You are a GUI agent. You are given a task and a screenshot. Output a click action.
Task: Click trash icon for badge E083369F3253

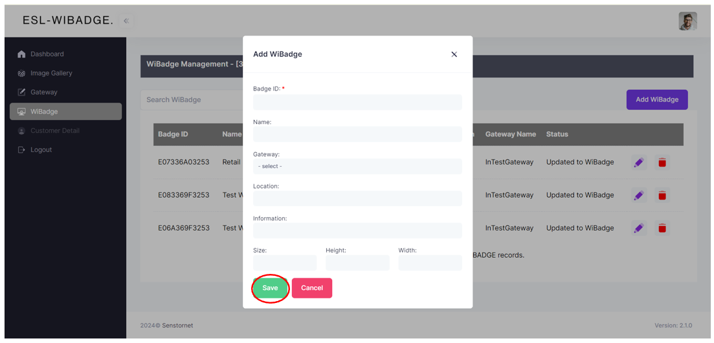click(x=662, y=195)
